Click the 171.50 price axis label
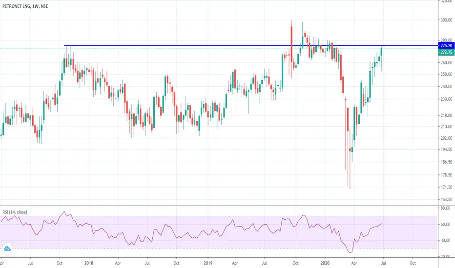 pos(446,188)
